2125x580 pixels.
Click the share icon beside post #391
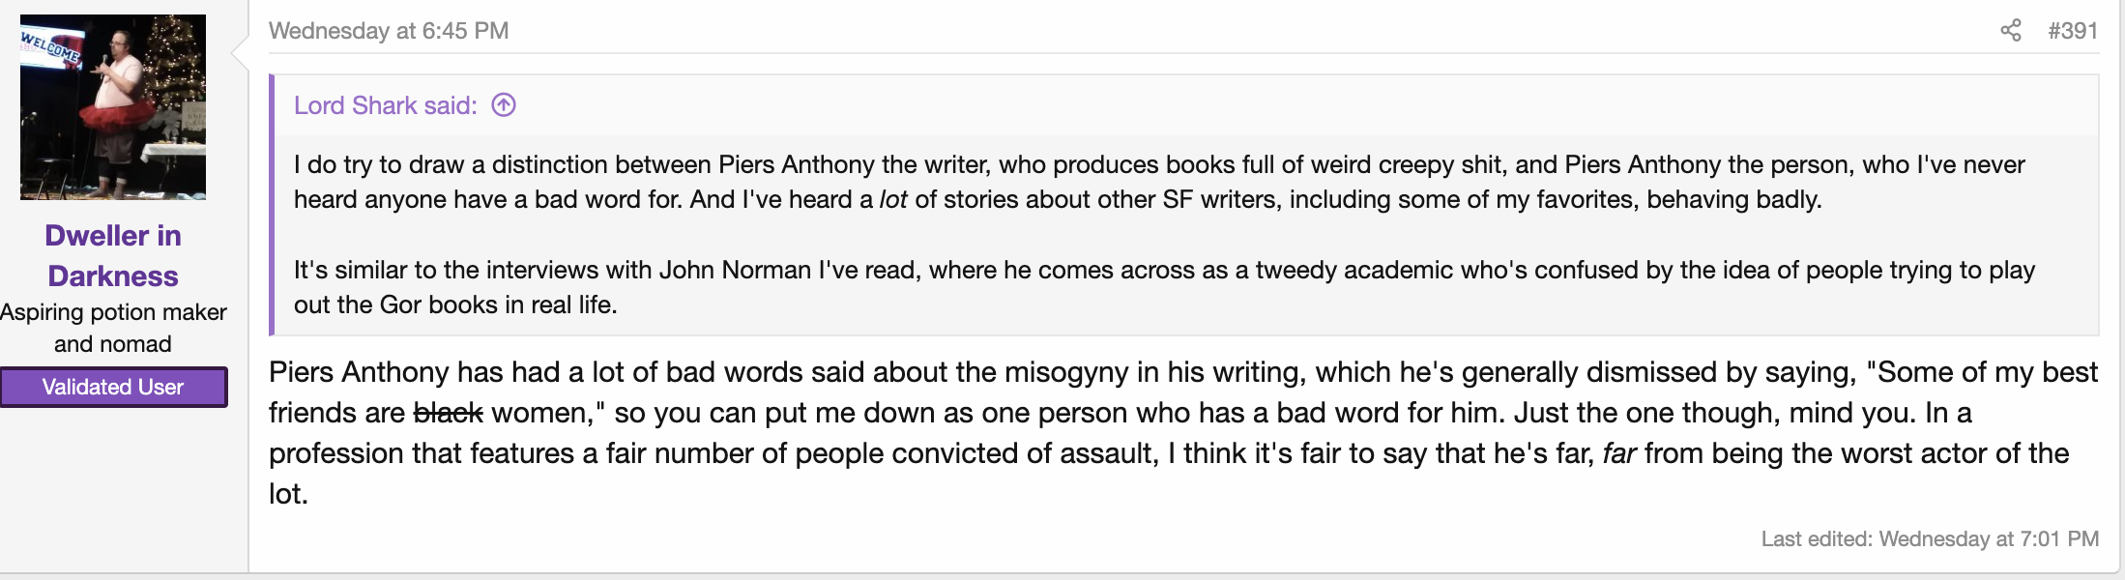click(x=2010, y=31)
